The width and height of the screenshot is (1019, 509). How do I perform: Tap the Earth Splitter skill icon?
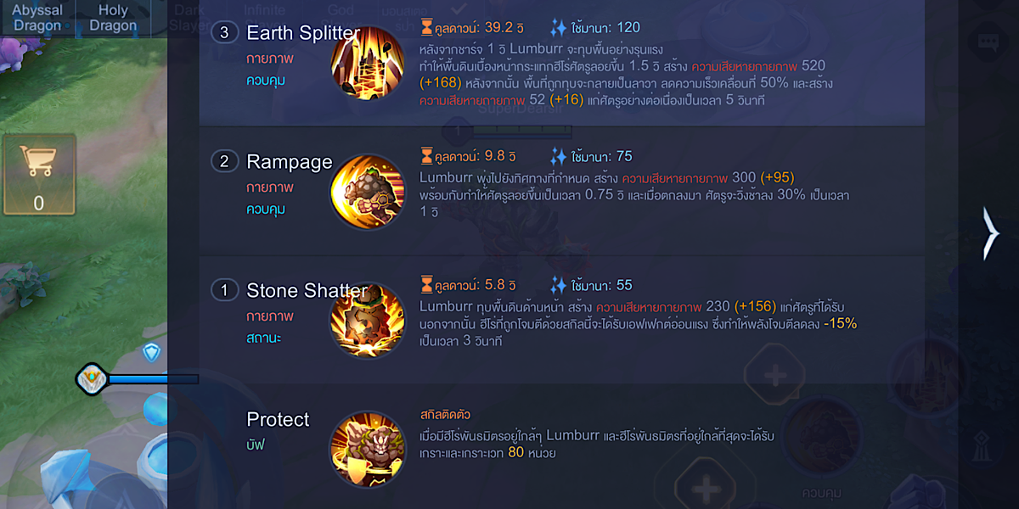point(369,64)
